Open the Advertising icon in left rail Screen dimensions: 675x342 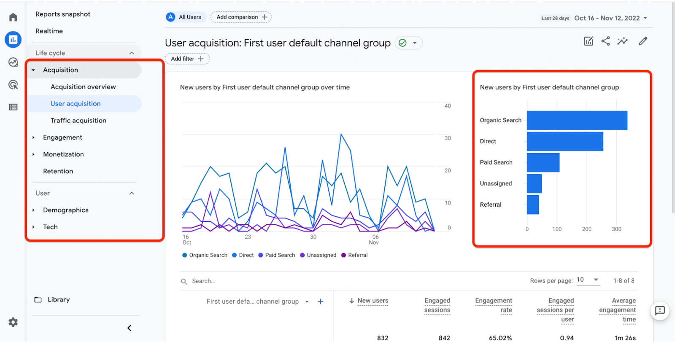pos(13,85)
